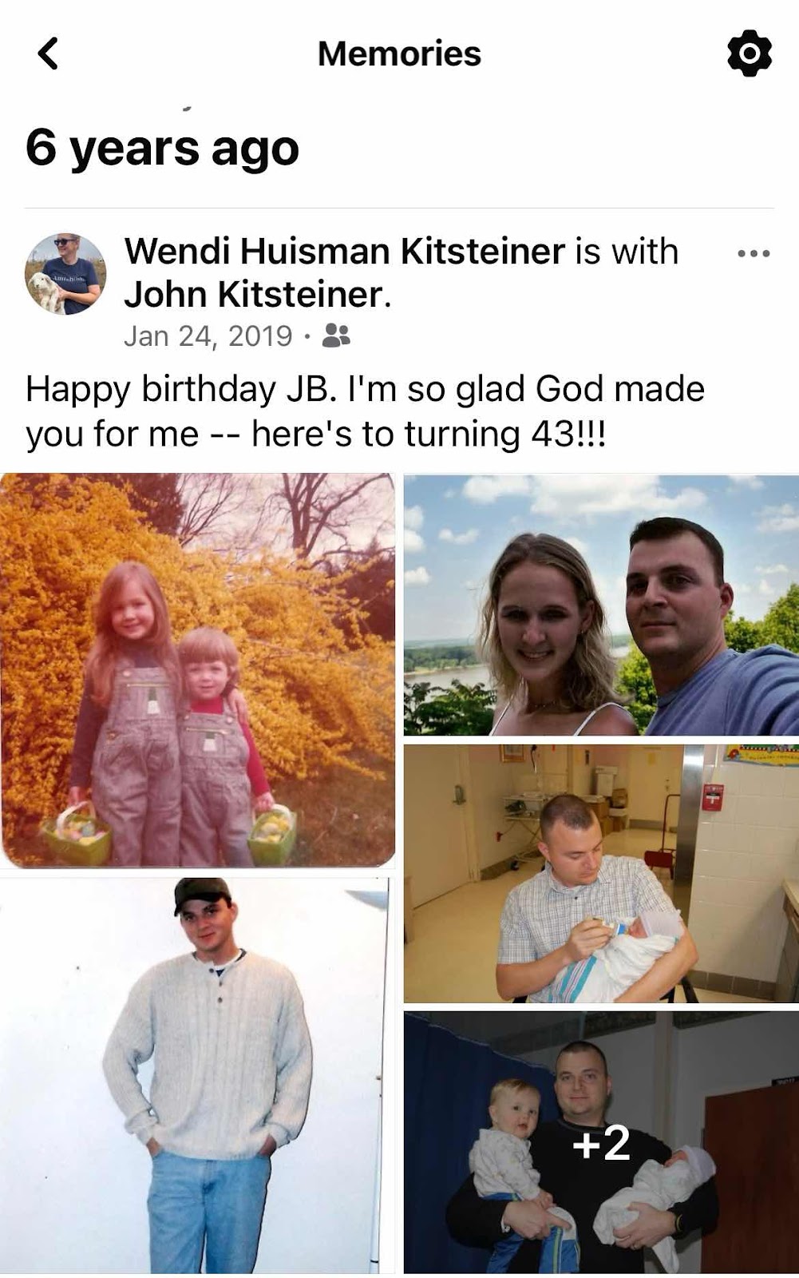Image resolution: width=799 pixels, height=1278 pixels.
Task: Tap the Memories page title
Action: (399, 54)
